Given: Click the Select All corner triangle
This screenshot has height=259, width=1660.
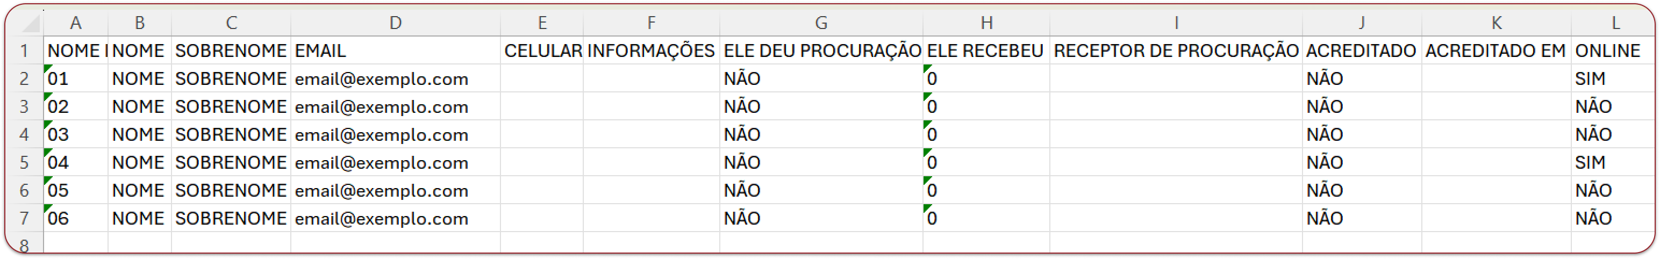Looking at the screenshot, I should pyautogui.click(x=31, y=24).
